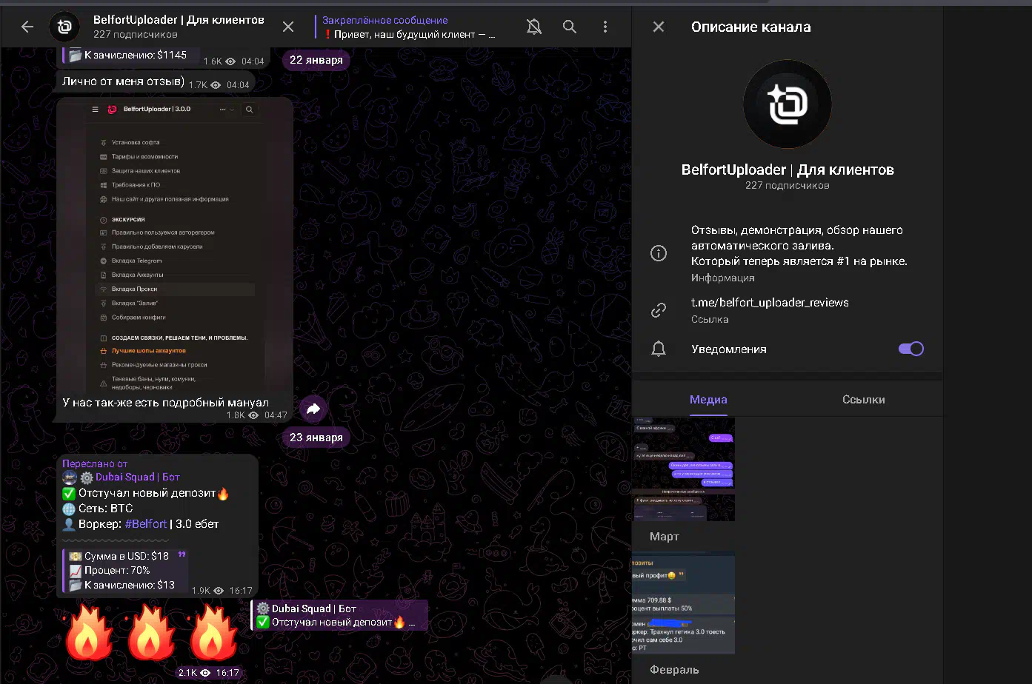Click the text Отстучал новый депозит in forwarded message

[x=147, y=493]
